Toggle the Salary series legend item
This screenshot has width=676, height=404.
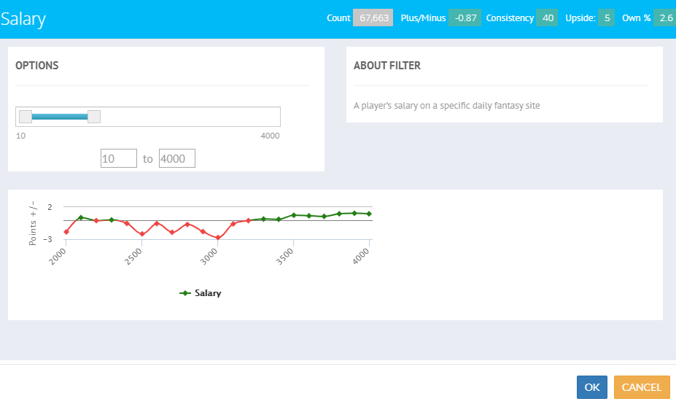coord(200,292)
